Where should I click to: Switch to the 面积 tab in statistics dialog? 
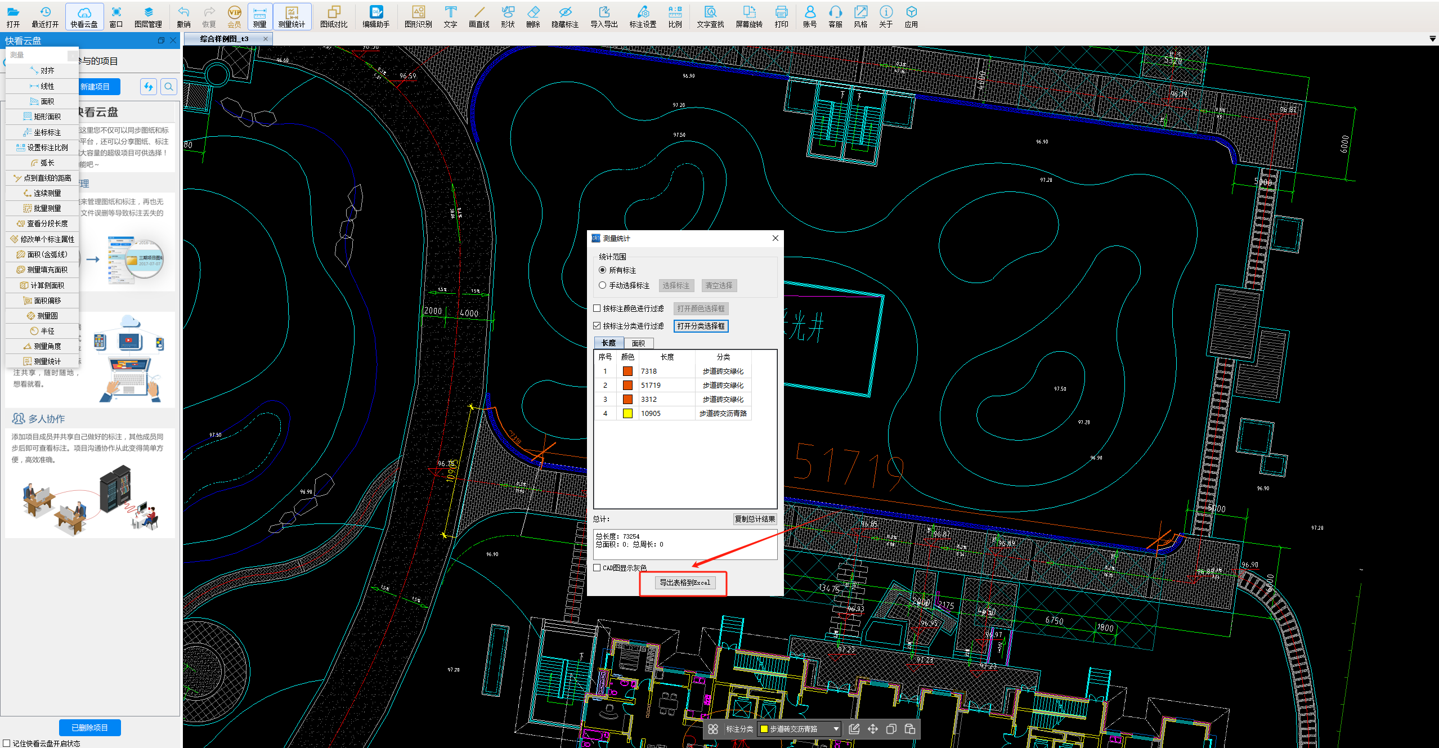[638, 343]
